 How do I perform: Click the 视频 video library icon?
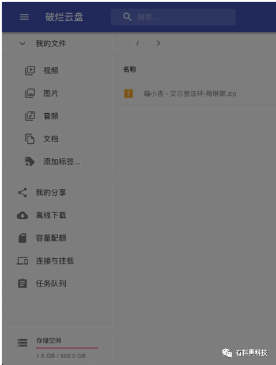(30, 70)
